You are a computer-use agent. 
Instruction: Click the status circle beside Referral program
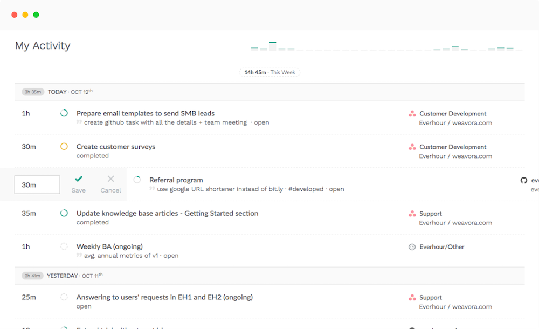pos(137,180)
